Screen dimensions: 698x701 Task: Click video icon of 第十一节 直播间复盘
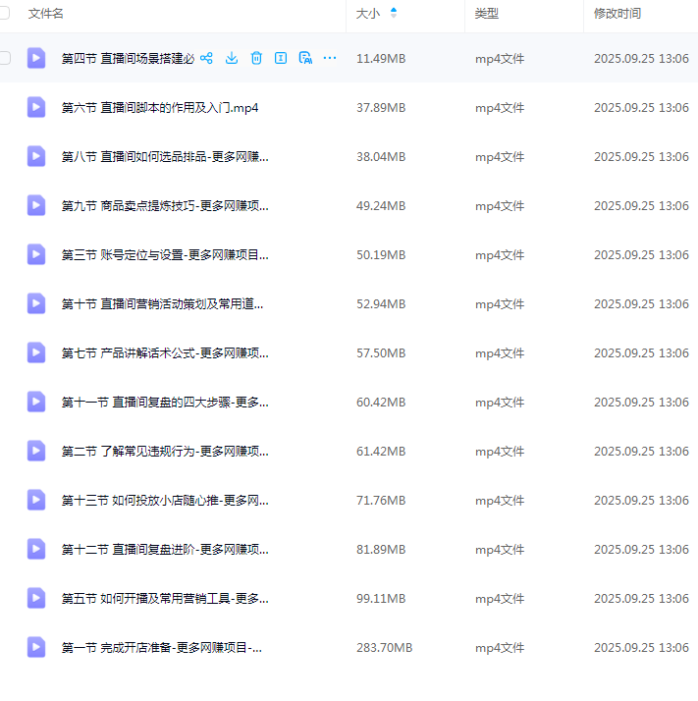(x=36, y=402)
